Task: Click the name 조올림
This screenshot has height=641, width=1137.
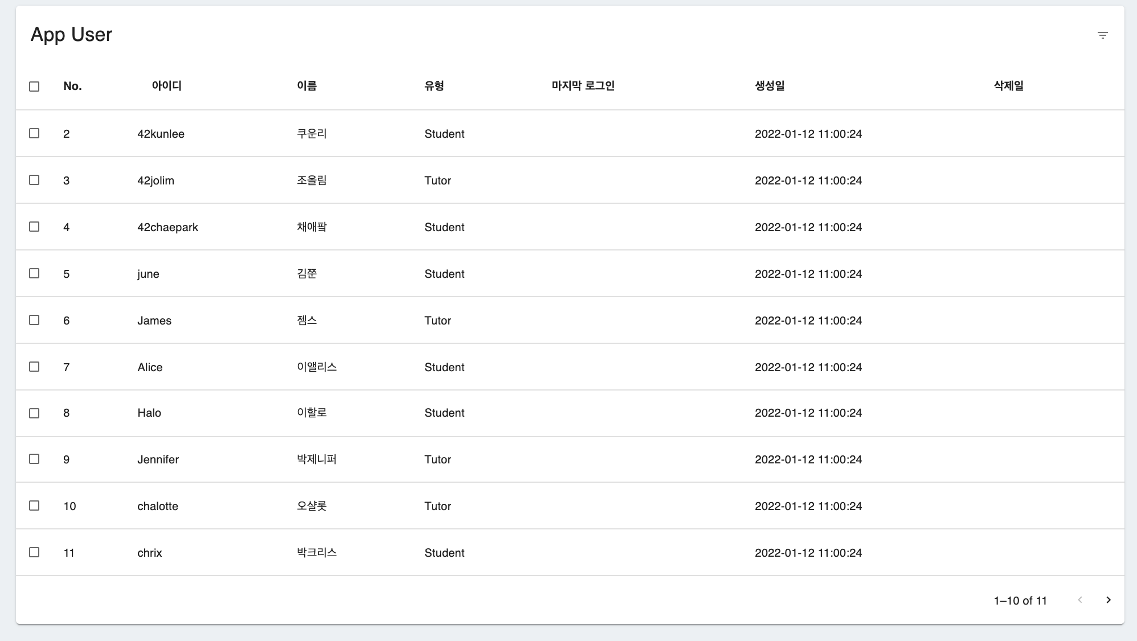Action: tap(312, 180)
